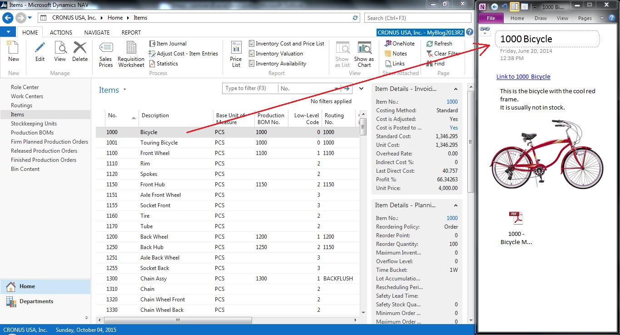Open the PDF attachment 1000 - Bicycle M...
Image resolution: width=620 pixels, height=335 pixels.
point(516,228)
